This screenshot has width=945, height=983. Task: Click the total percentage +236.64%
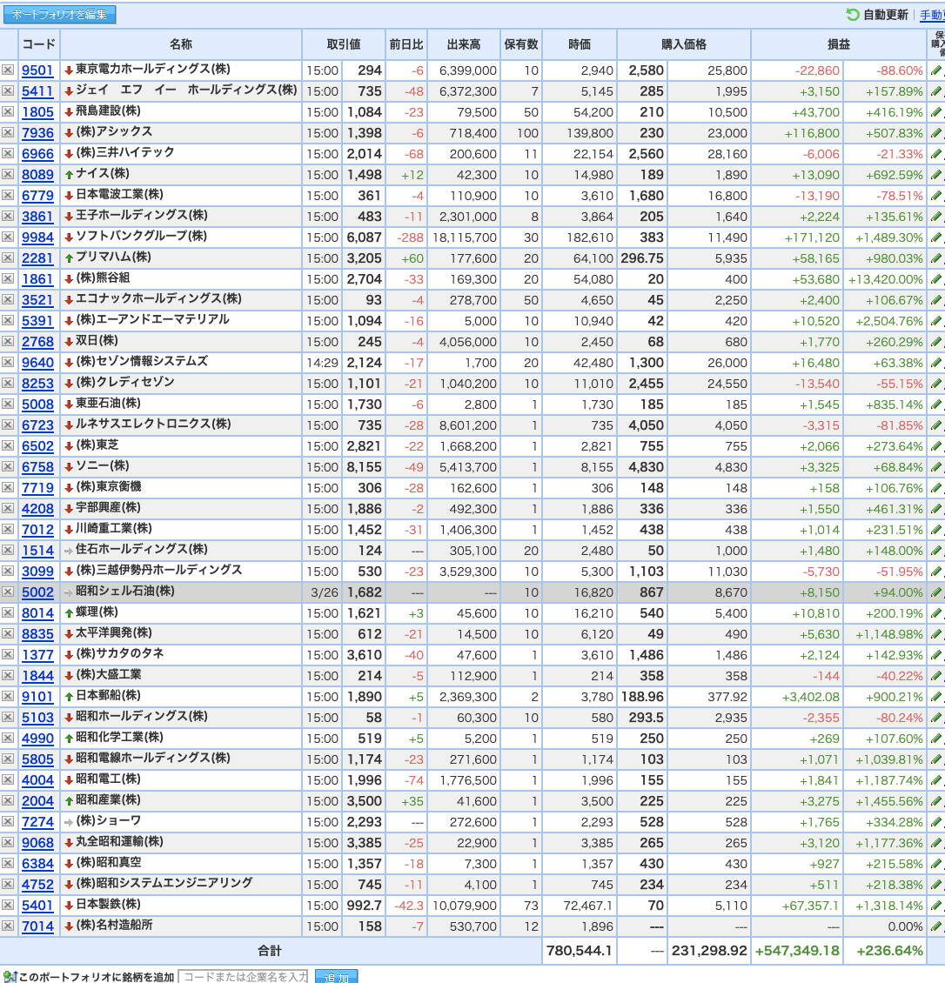pos(890,951)
